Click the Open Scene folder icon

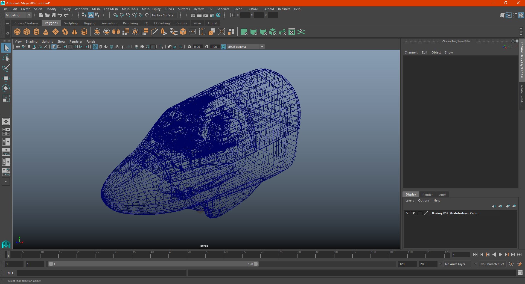click(47, 15)
